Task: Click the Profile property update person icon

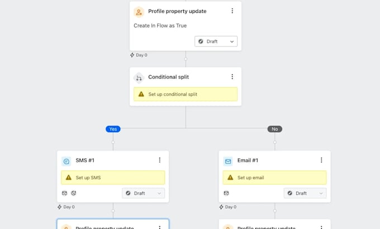Action: click(139, 12)
